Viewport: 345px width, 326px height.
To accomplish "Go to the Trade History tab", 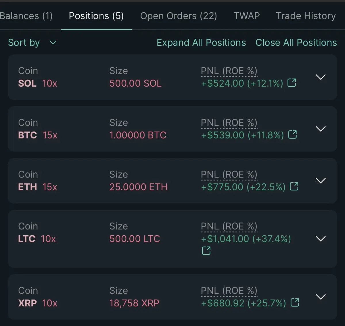I will click(x=306, y=16).
